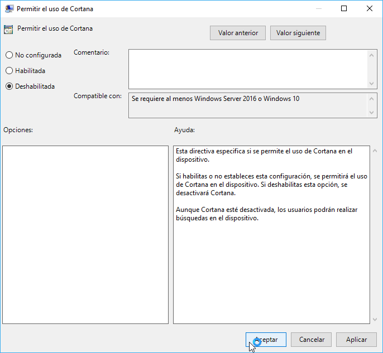Apply changes with Aplicar button
This screenshot has width=383, height=353.
[356, 340]
